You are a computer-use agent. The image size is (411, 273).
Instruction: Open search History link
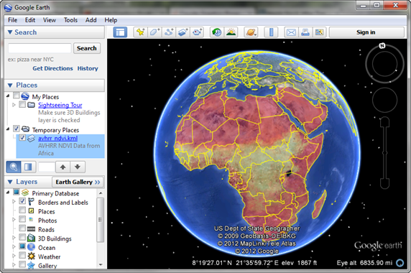(x=88, y=68)
